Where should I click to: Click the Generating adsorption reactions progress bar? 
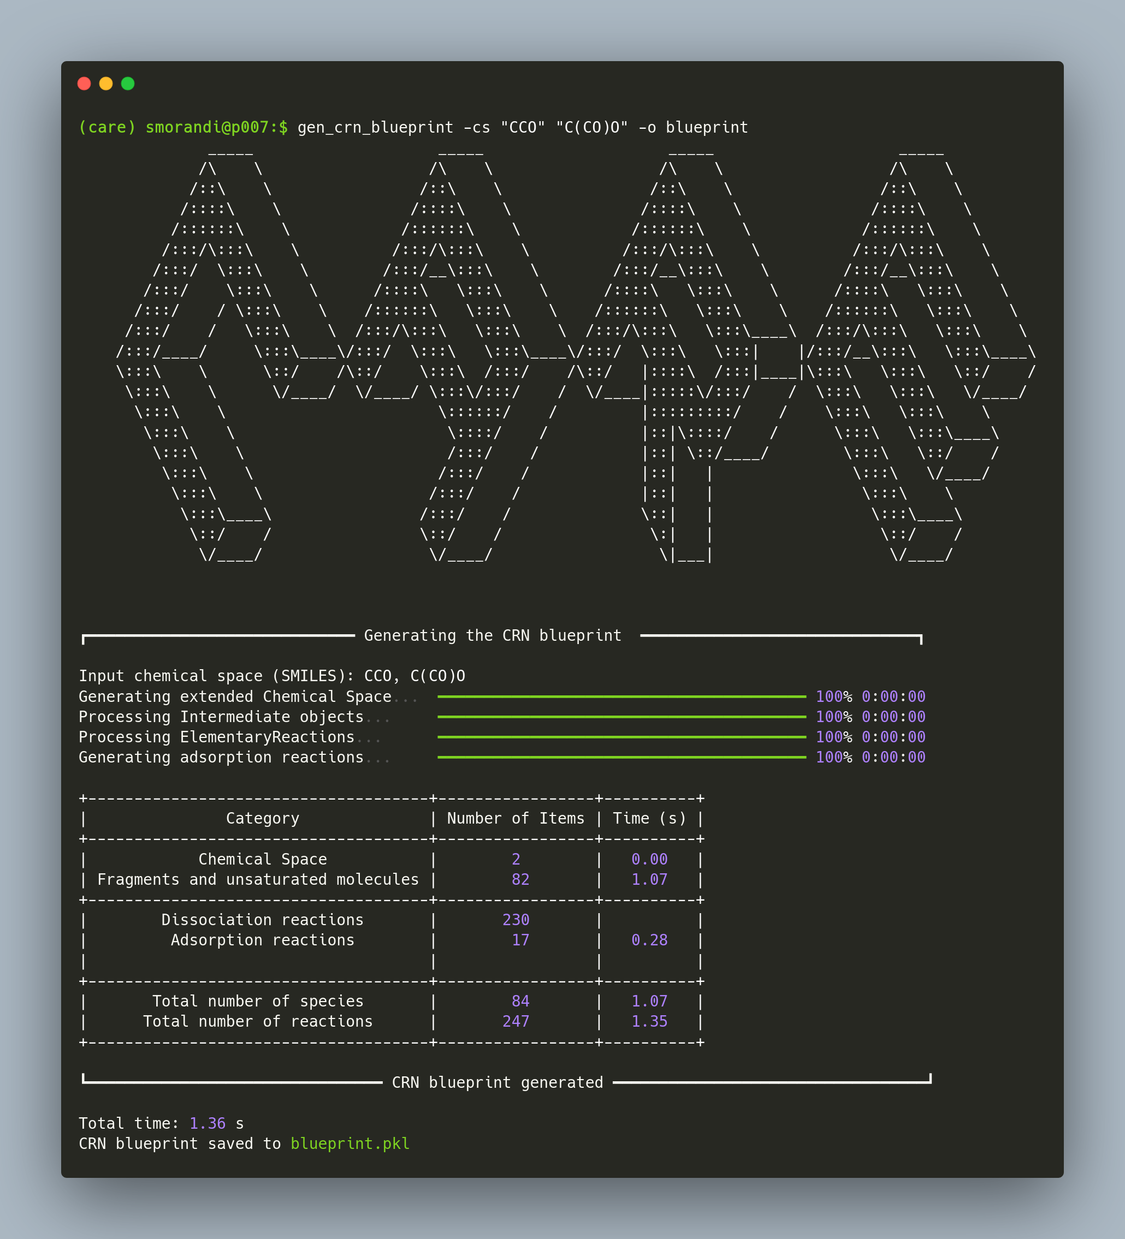[621, 757]
